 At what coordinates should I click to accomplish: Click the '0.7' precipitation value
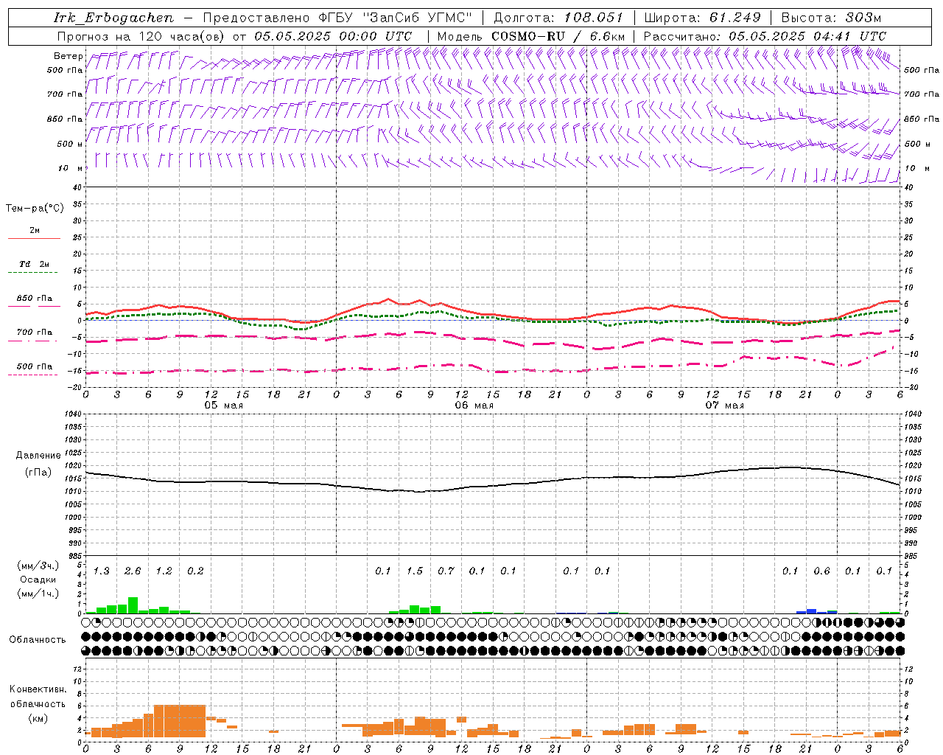[x=446, y=571]
